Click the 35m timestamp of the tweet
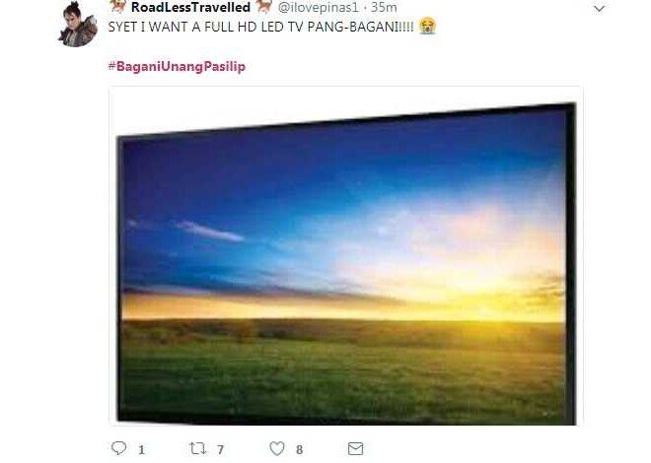The width and height of the screenshot is (651, 463). [384, 7]
